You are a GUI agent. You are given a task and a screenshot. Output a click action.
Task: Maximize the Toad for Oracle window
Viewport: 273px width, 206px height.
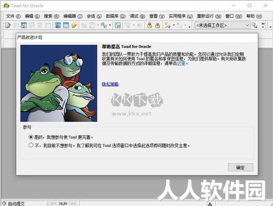249,5
